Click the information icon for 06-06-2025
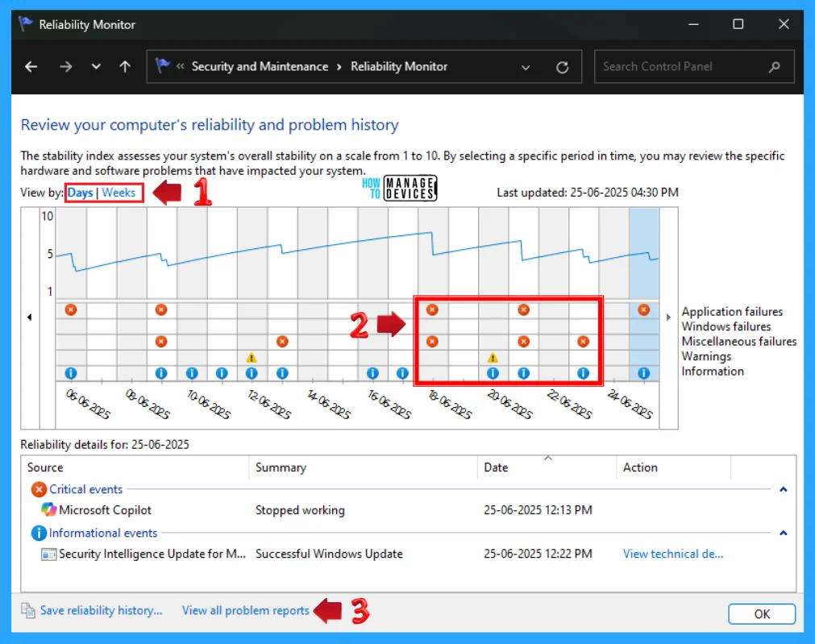The image size is (815, 644). (71, 373)
